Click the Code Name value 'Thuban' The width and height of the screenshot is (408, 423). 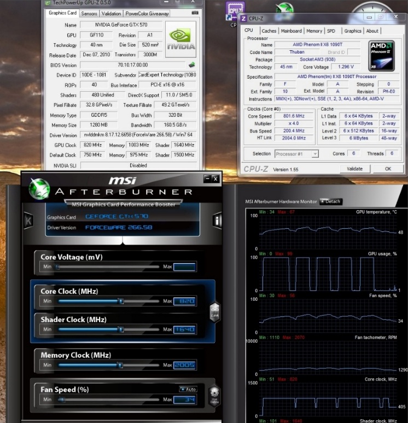(x=297, y=52)
